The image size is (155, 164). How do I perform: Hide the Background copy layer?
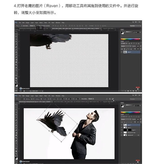[122, 132]
